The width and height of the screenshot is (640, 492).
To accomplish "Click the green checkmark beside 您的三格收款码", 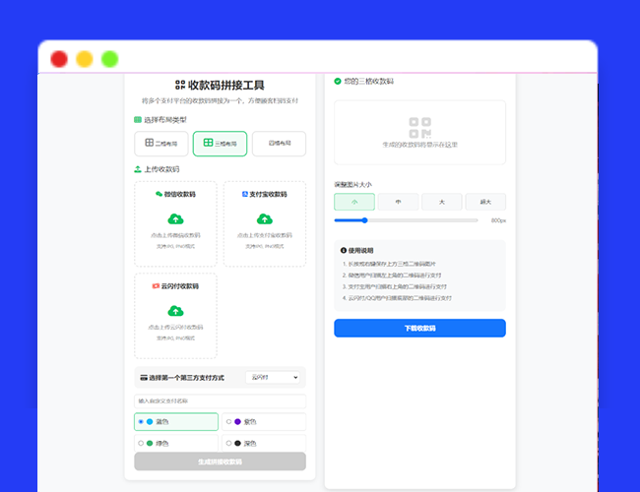I will (x=338, y=82).
